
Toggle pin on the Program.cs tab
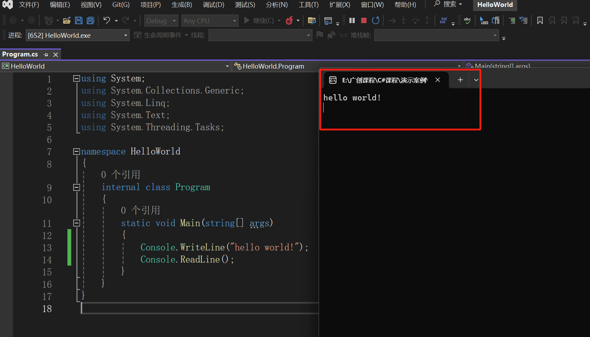coord(46,55)
